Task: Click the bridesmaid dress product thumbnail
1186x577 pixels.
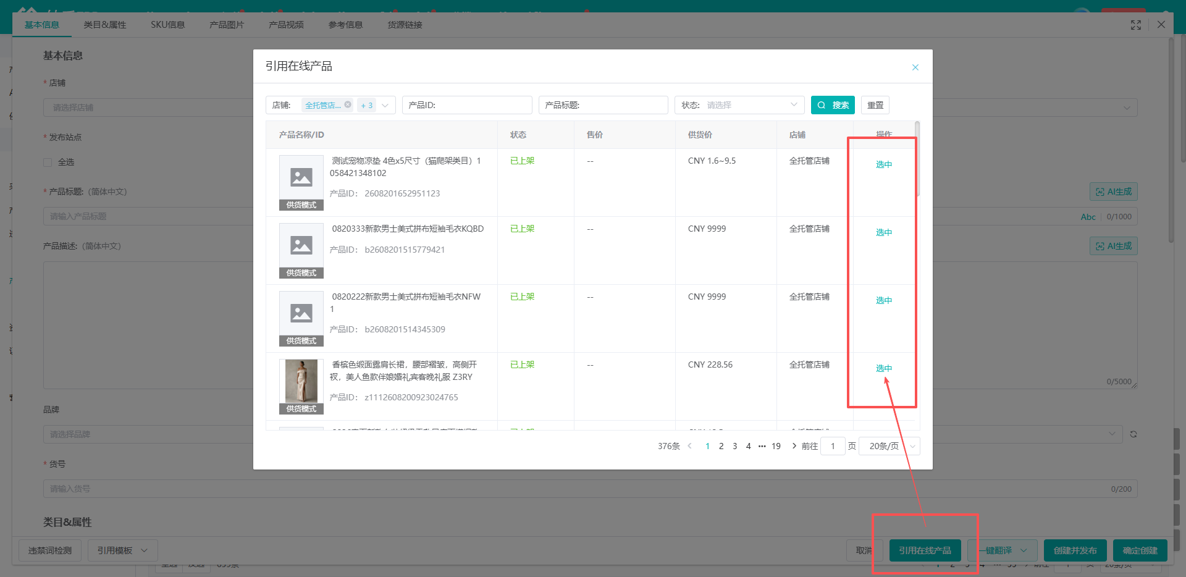Action: [x=301, y=381]
